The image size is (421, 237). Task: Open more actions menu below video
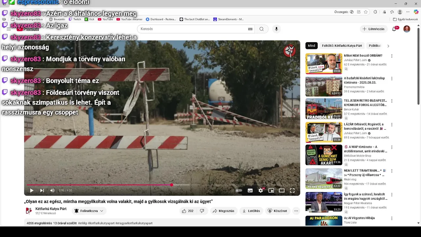pos(296,211)
